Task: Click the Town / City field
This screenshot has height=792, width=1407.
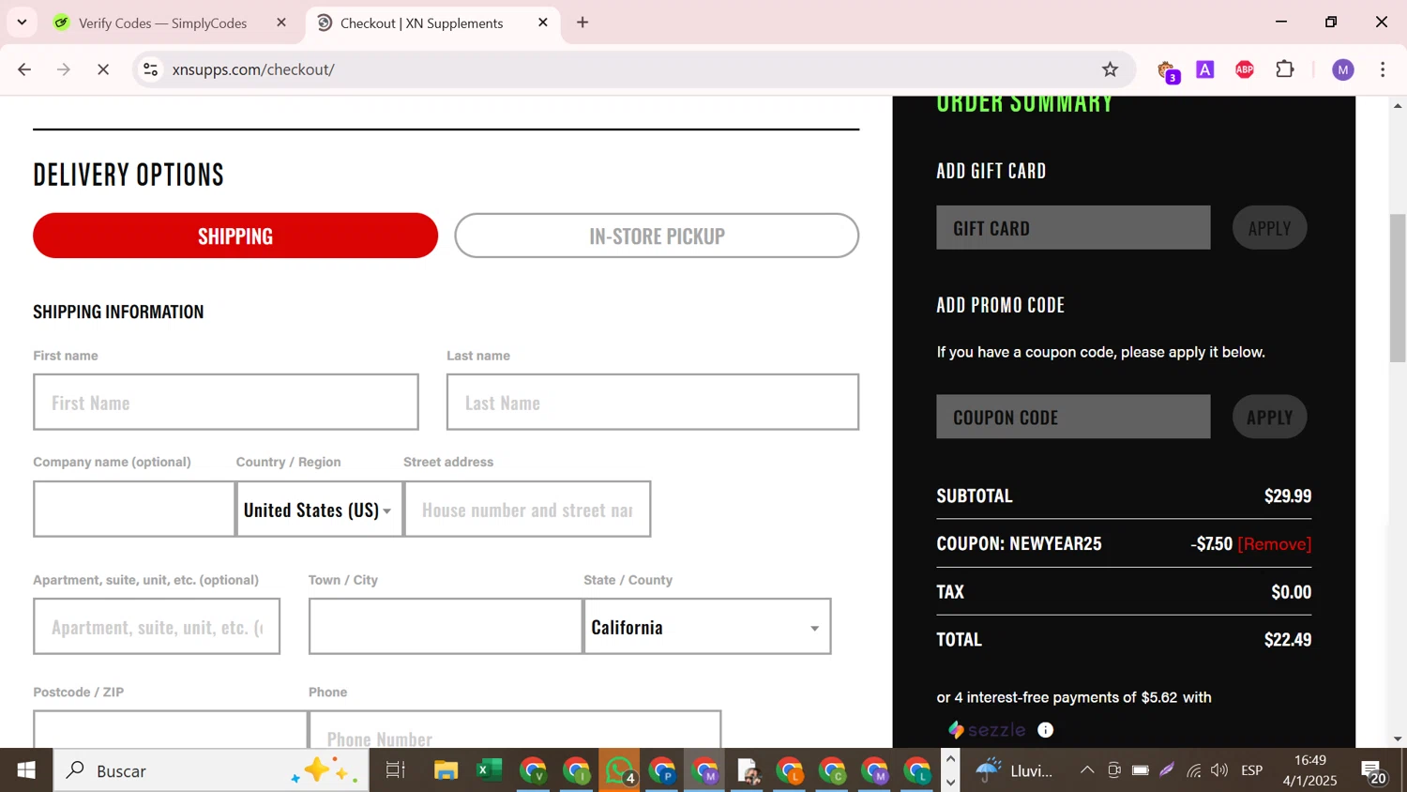Action: coord(446,627)
